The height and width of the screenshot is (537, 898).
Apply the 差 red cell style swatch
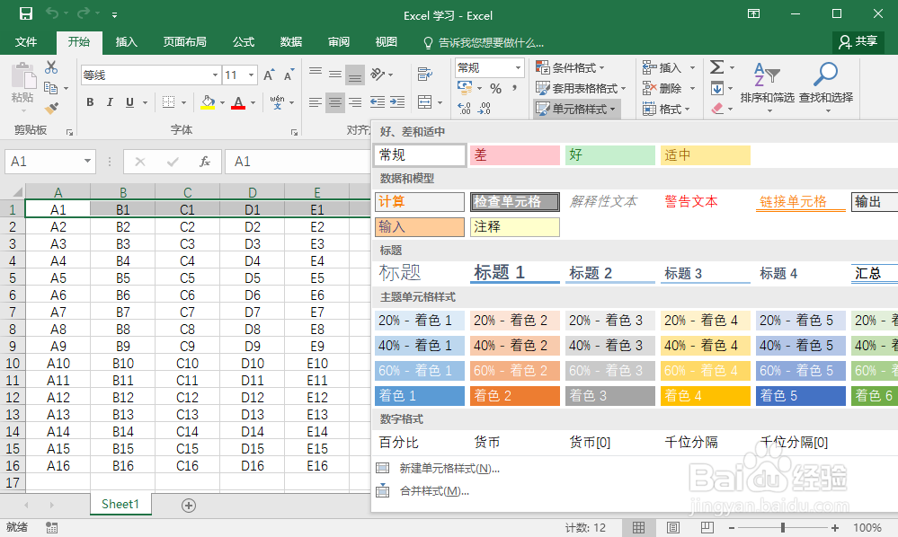pos(515,155)
